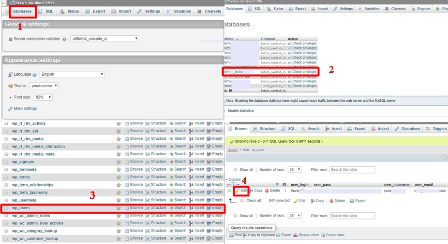
Task: Tick checkbox for wp_rt_rtm_activity table
Action: (x=6, y=123)
